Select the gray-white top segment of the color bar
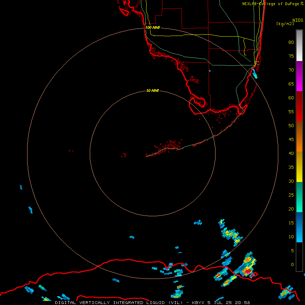Image resolution: width=305 pixels, height=305 pixels. point(299,45)
